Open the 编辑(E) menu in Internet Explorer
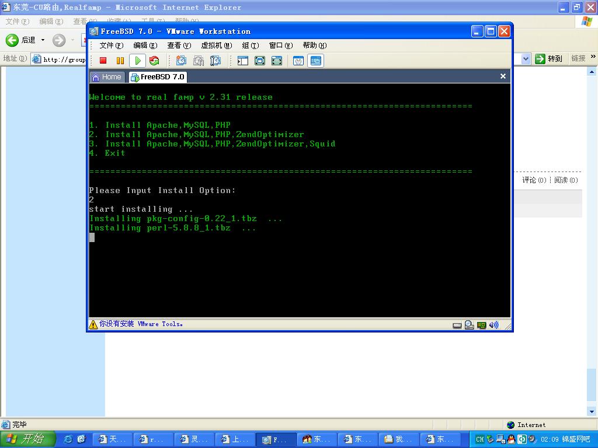 [51, 22]
